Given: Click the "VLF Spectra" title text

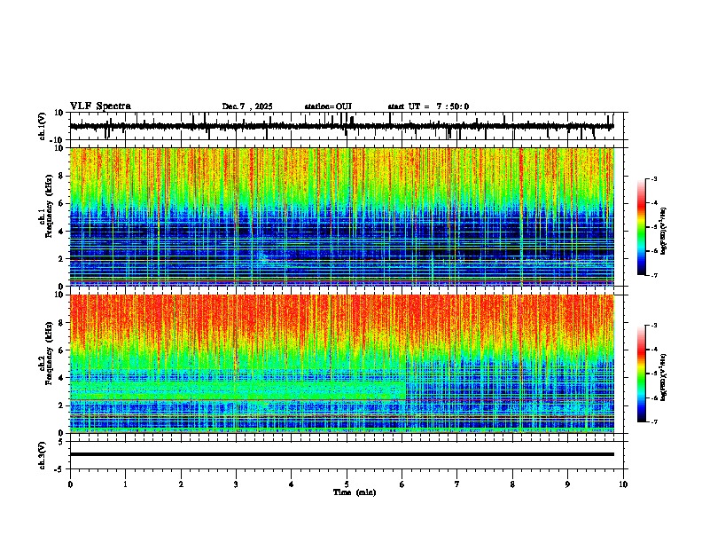Looking at the screenshot, I should [x=100, y=106].
